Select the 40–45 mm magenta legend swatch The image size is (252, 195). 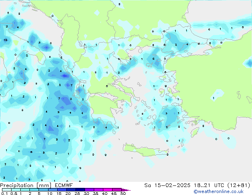pos(108,190)
